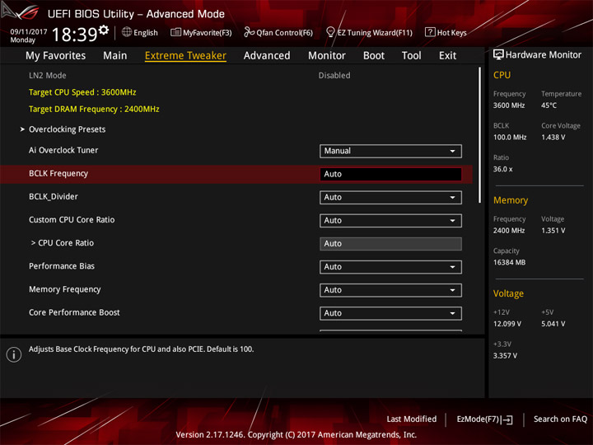Image resolution: width=593 pixels, height=445 pixels.
Task: Click the EZ Tuning Wizard bulb icon
Action: pyautogui.click(x=330, y=32)
